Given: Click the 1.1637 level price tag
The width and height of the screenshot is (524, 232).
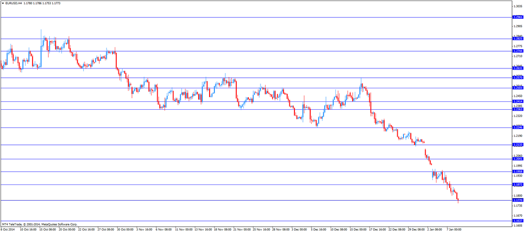Looking at the screenshot, I should coord(518,221).
